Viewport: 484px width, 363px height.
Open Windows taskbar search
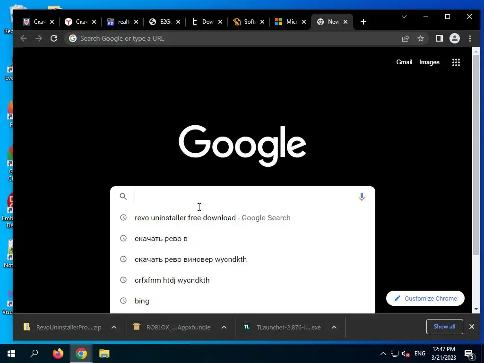[x=34, y=354]
